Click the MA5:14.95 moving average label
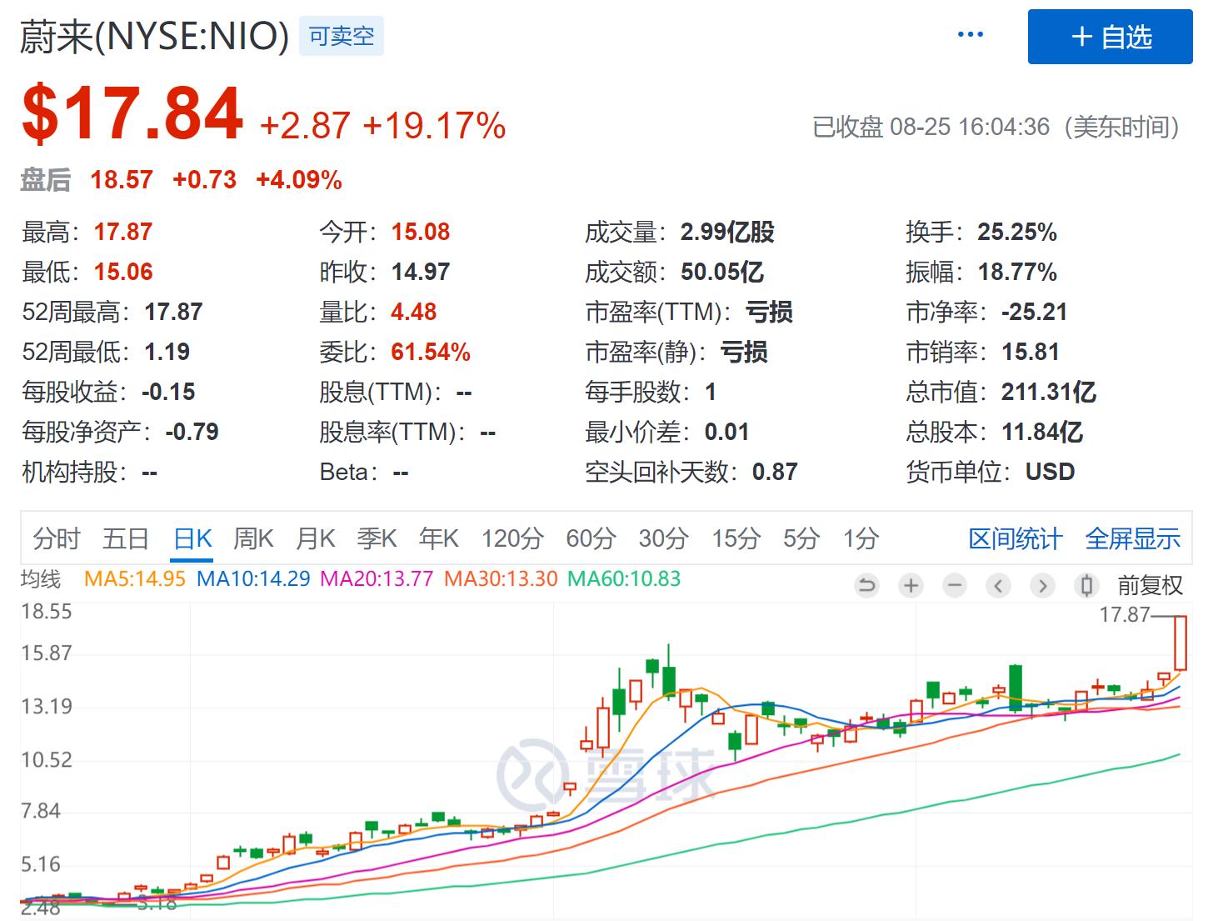Image resolution: width=1208 pixels, height=921 pixels. [135, 578]
